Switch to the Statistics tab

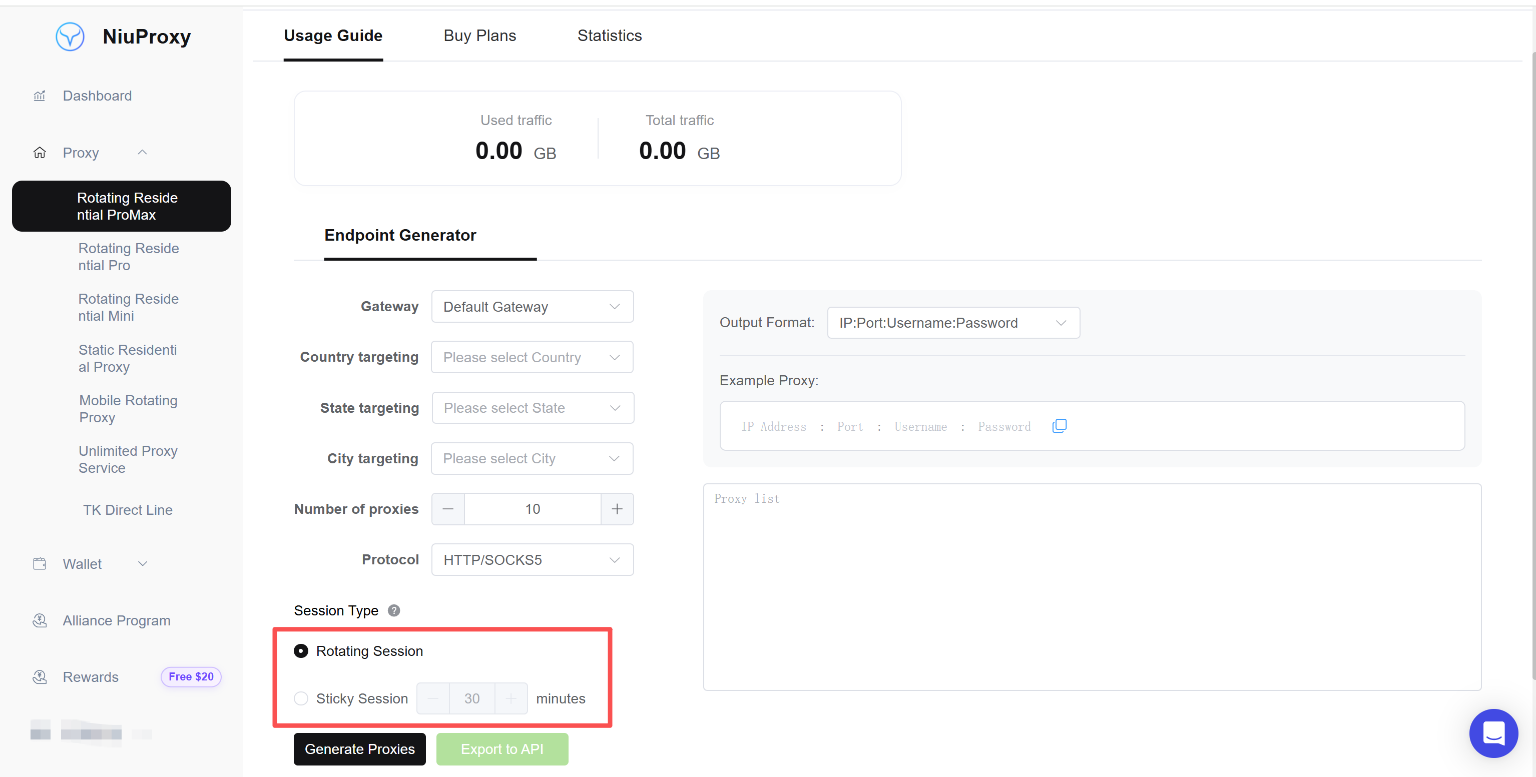click(x=610, y=36)
